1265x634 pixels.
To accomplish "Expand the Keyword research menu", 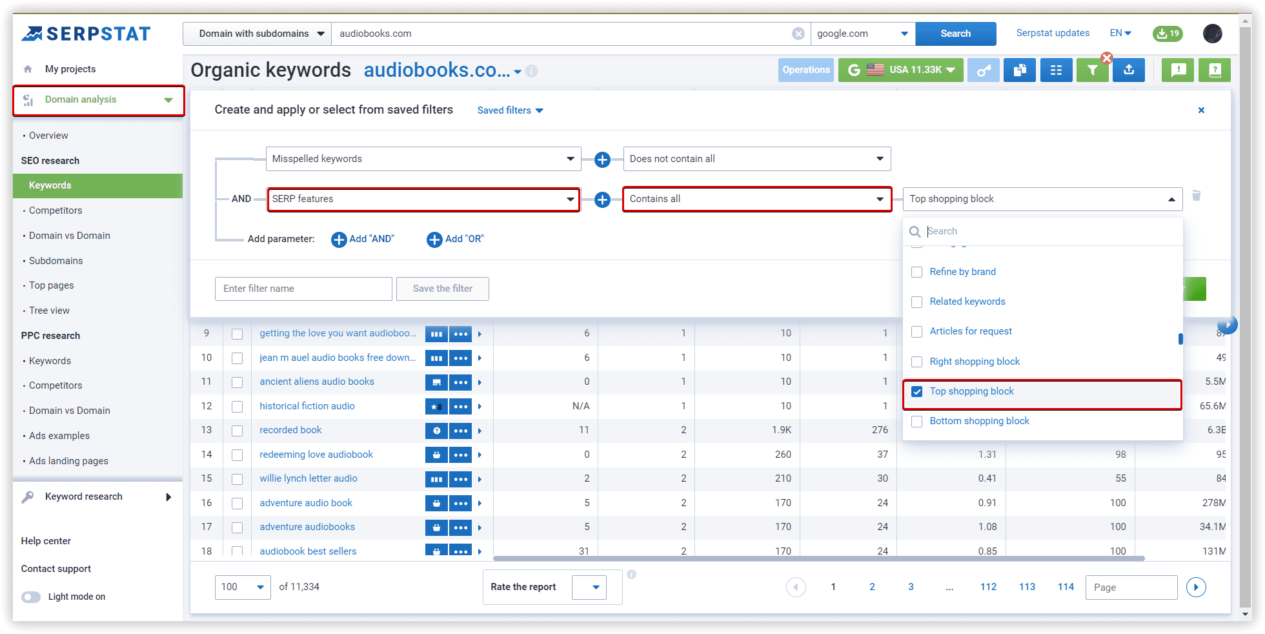I will pos(97,496).
